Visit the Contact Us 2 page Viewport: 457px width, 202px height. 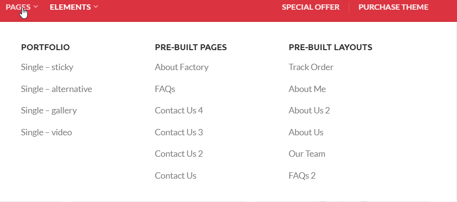[x=179, y=154]
